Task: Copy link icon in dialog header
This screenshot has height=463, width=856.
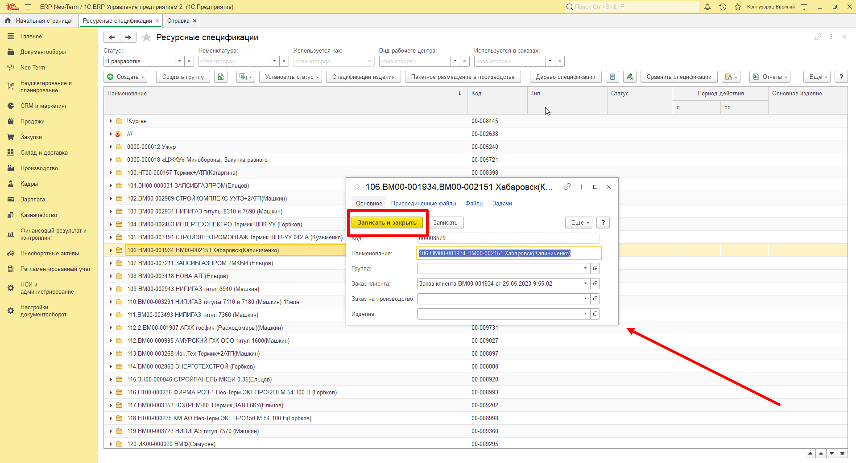Action: click(x=567, y=187)
